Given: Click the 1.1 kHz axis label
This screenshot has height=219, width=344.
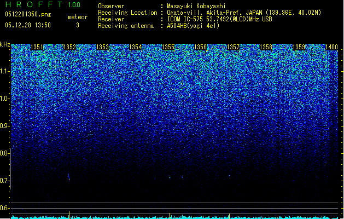Looking at the screenshot, I should point(4,72).
